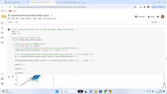Open Chrome downloads icon

[x=140, y=7]
